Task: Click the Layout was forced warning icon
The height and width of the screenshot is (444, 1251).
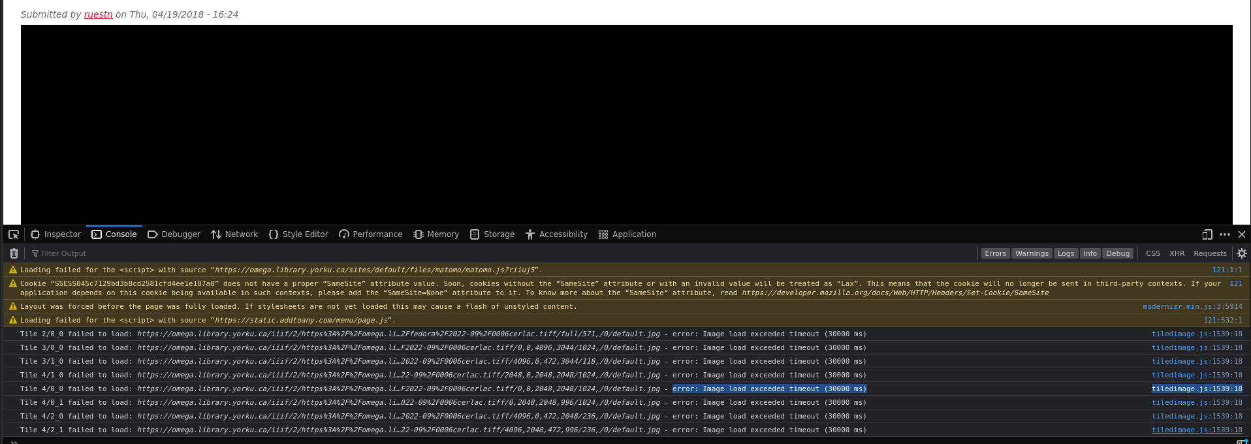Action: 12,306
